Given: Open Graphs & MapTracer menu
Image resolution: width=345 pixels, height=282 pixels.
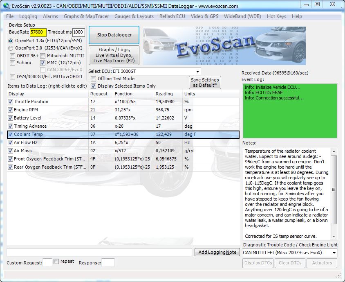Looking at the screenshot, I should [x=86, y=16].
